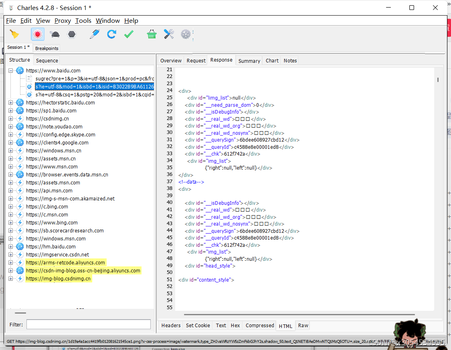
Task: Toggle the red Record button
Action: pos(37,34)
